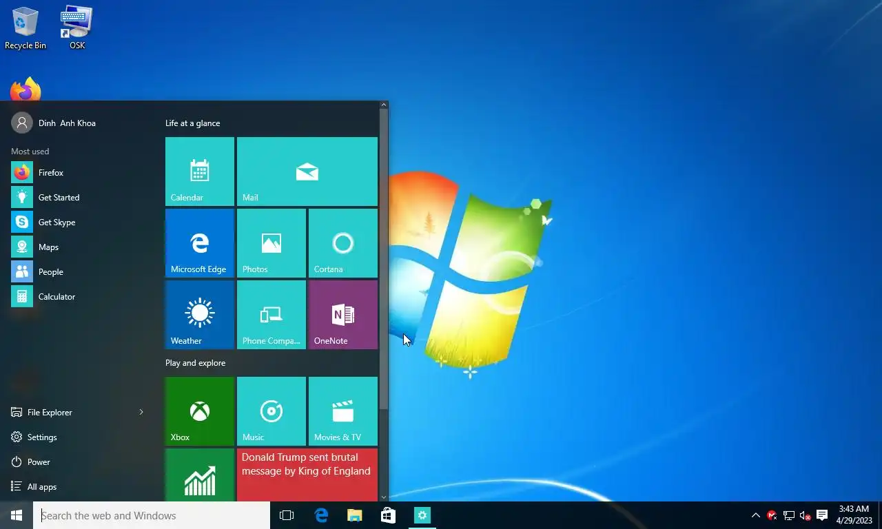Open the volume tray icon
The width and height of the screenshot is (882, 529).
click(x=805, y=515)
